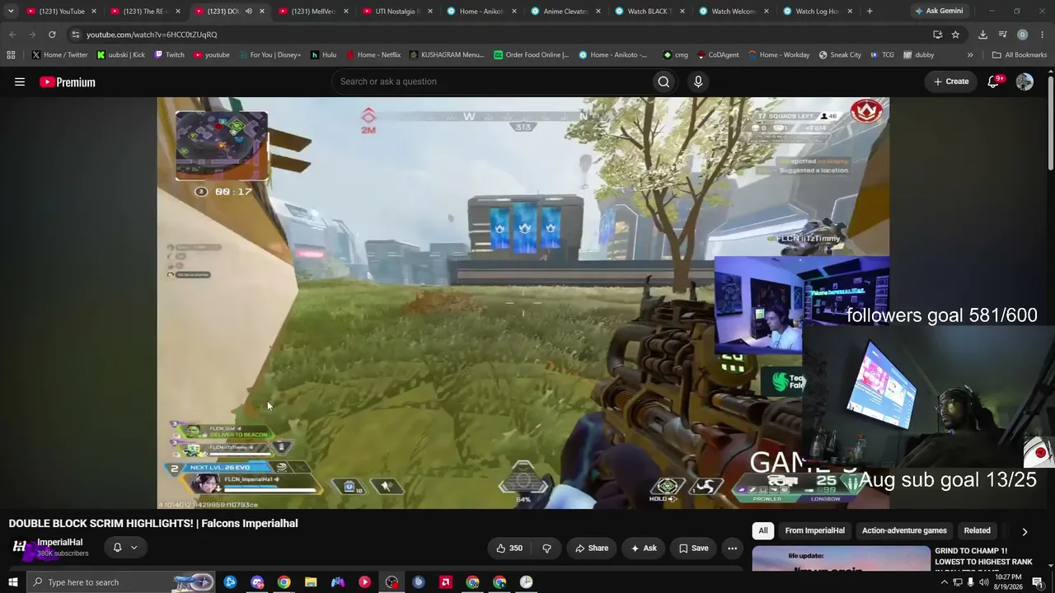Open the red AMD software taskbar icon
This screenshot has height=593, width=1055.
446,582
